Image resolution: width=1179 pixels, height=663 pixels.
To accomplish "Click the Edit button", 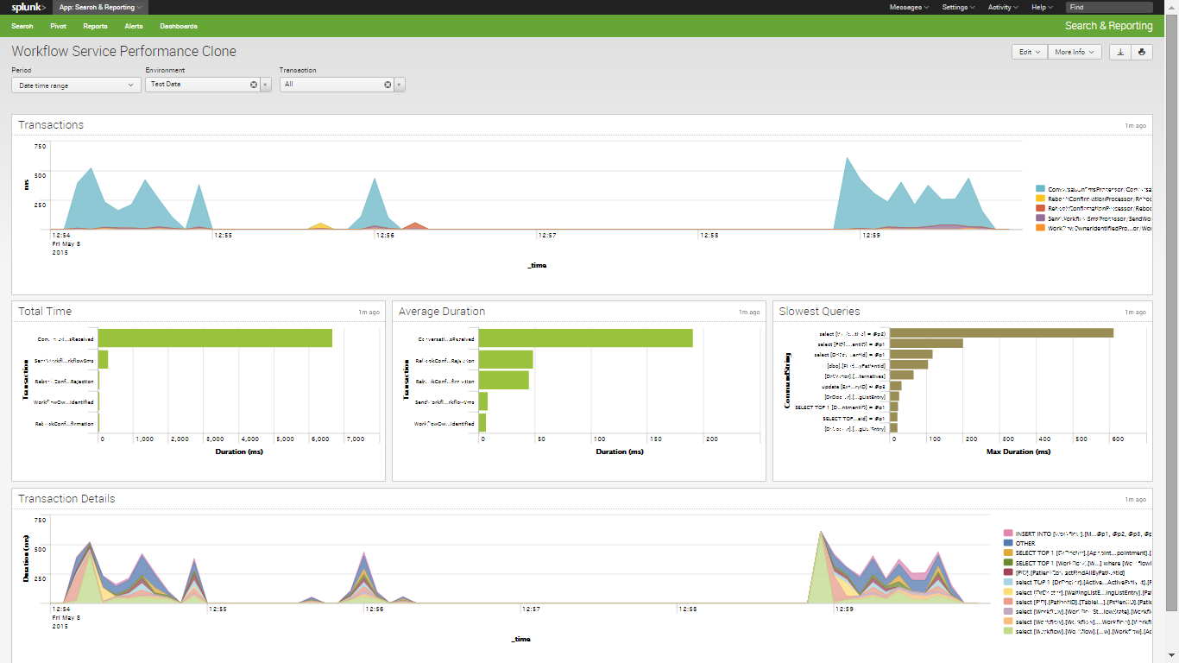I will coord(1029,52).
